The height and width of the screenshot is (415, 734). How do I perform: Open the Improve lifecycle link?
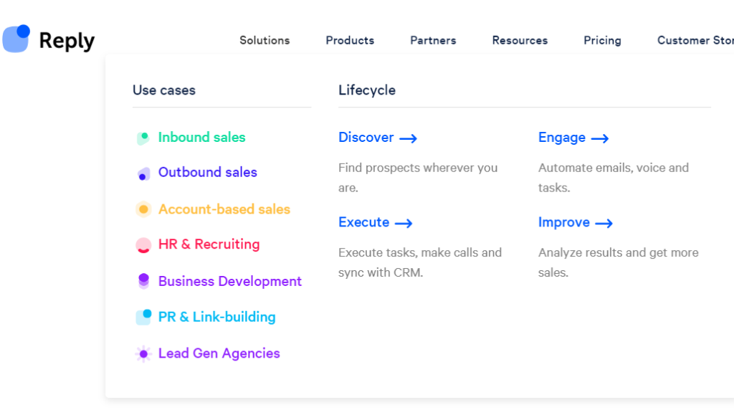click(576, 222)
